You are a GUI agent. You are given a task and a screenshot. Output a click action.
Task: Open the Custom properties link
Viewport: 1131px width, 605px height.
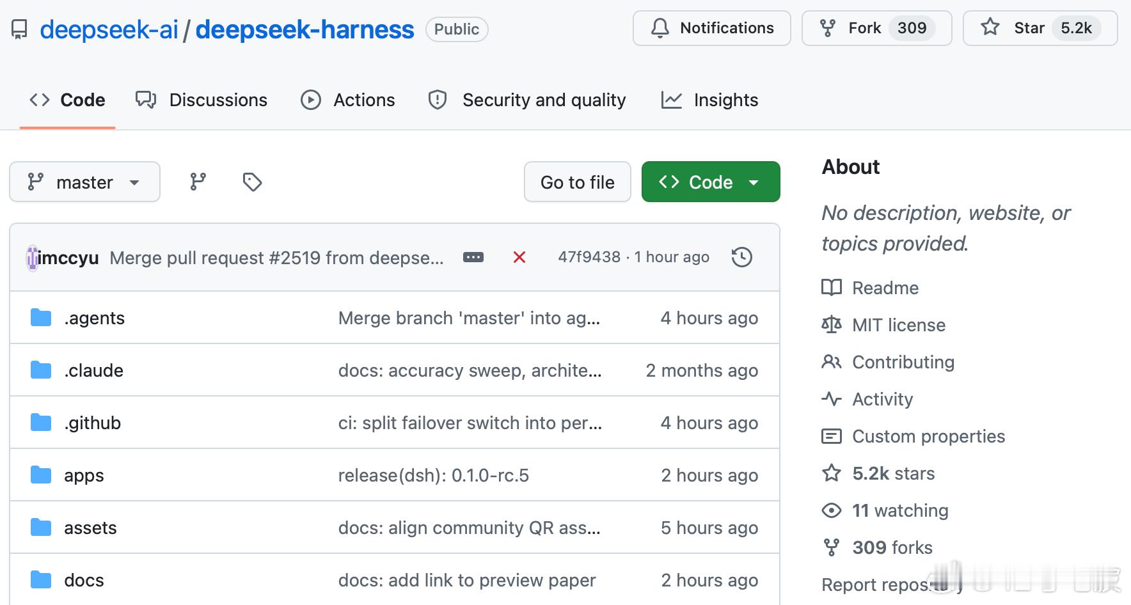click(x=929, y=436)
